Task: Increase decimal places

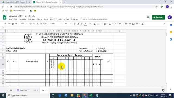Action: pyautogui.click(x=41, y=24)
